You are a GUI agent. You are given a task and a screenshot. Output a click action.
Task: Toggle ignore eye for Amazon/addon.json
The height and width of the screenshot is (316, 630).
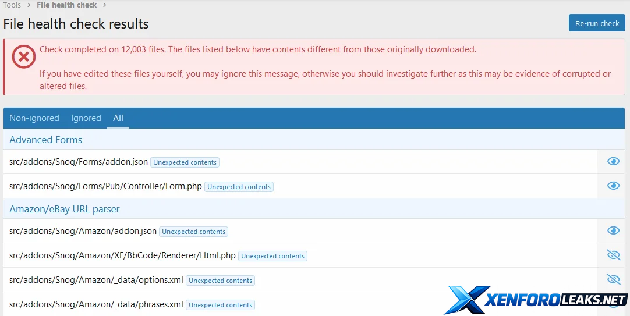point(613,230)
